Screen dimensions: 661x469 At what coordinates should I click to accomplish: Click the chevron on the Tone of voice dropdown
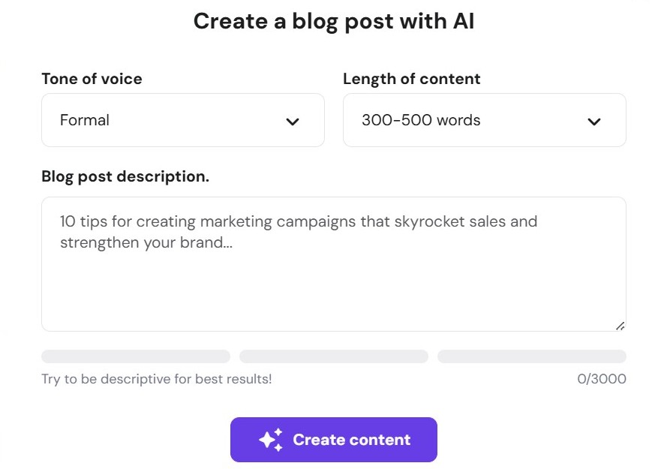(293, 121)
